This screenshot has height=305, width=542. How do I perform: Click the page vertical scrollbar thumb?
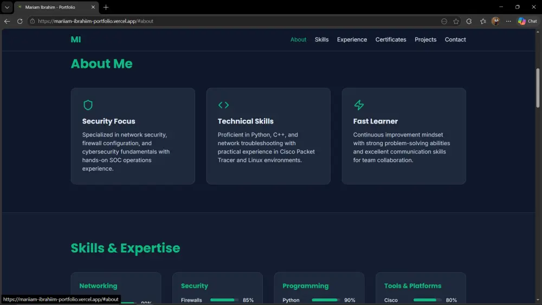(x=538, y=88)
